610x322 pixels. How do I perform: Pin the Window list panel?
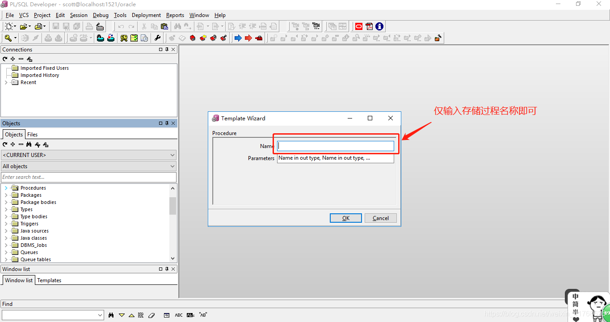click(167, 269)
